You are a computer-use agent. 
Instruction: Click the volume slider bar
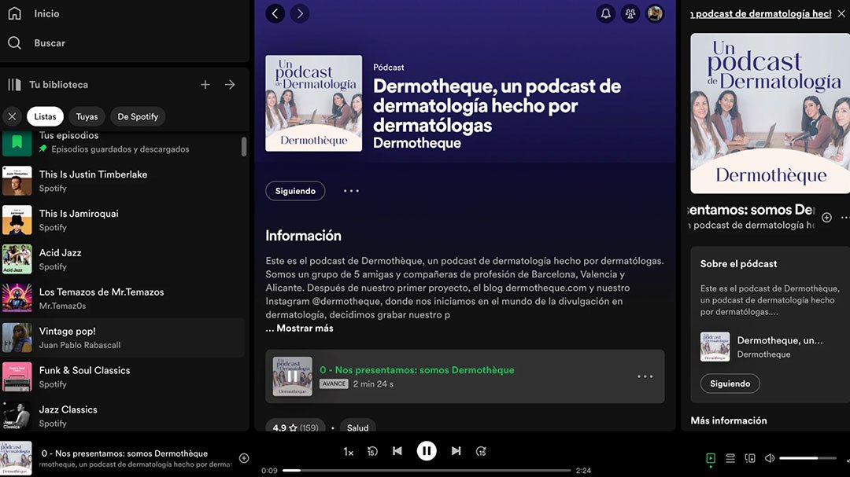[808, 458]
